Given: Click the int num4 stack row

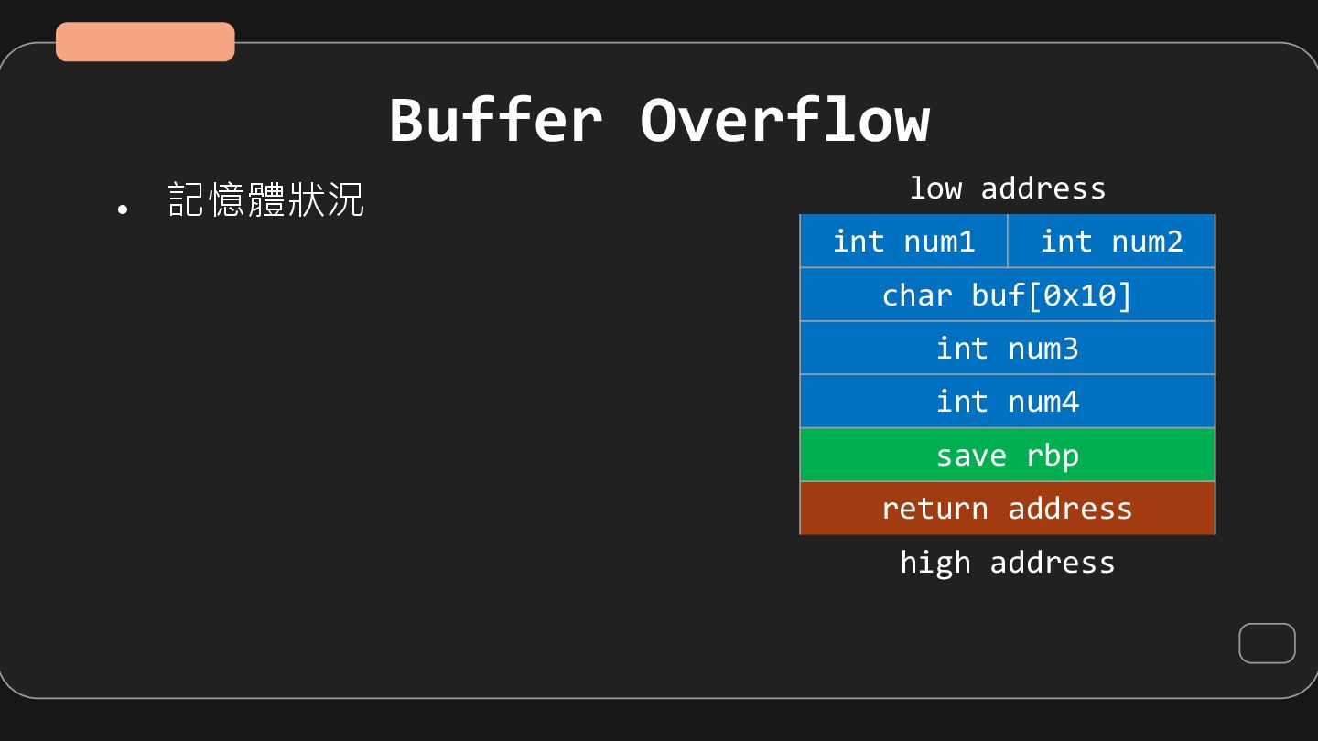Looking at the screenshot, I should pos(1007,402).
